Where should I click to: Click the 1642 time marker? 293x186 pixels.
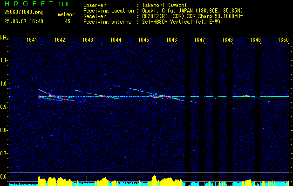60,40
